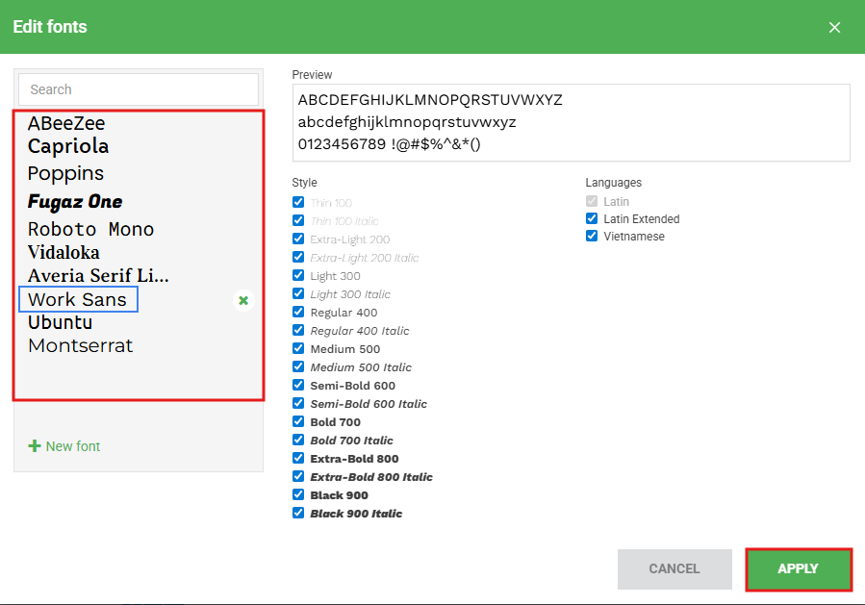
Task: Uncheck the Light 300 style
Action: click(x=298, y=276)
